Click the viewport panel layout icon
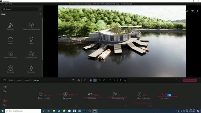Screen dimensions: 201x113 tap(186, 11)
